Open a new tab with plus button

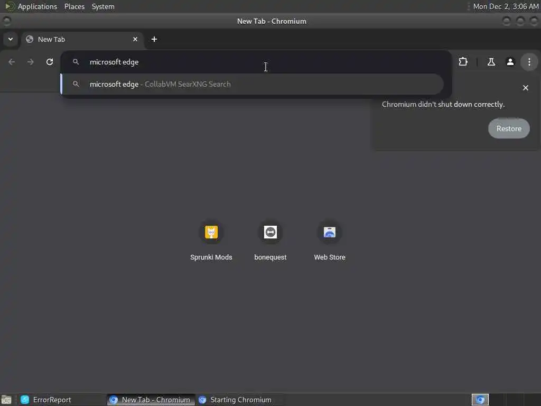[154, 39]
